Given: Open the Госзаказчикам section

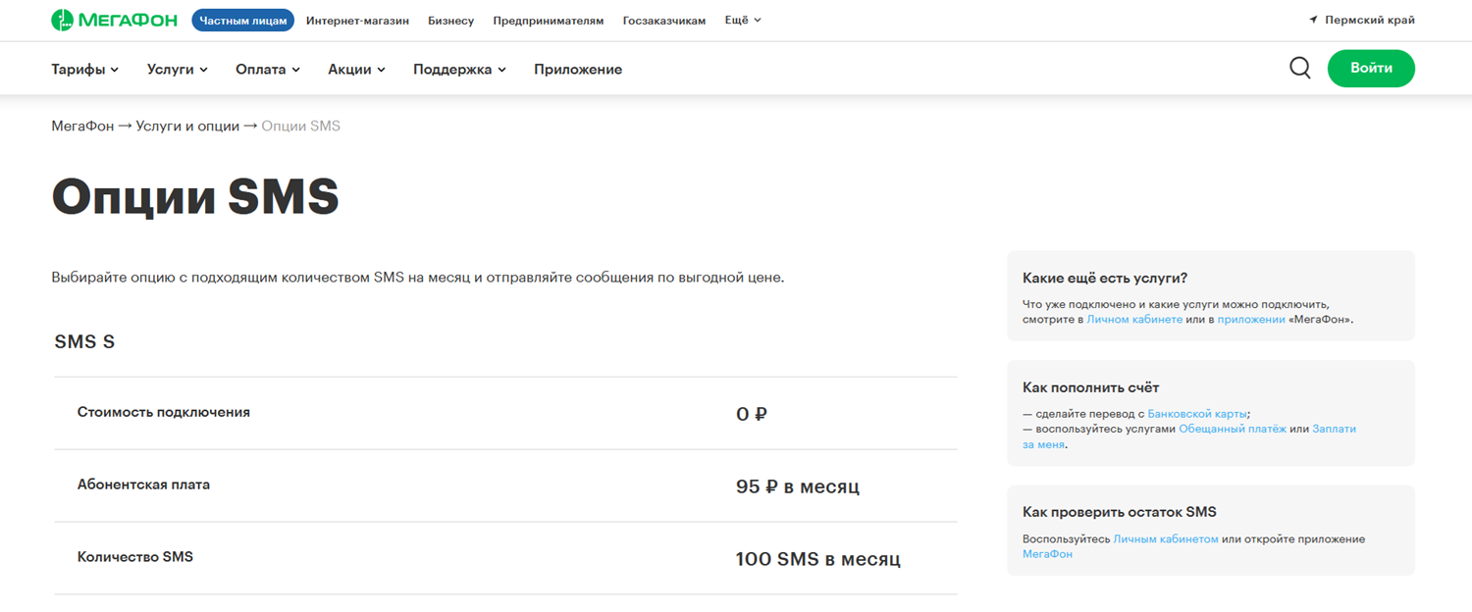Looking at the screenshot, I should pyautogui.click(x=664, y=21).
